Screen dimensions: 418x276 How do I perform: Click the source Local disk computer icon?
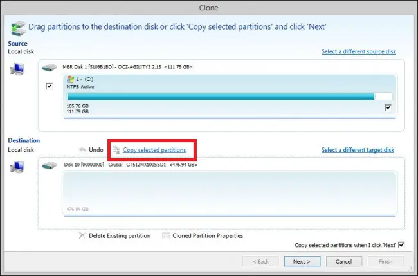(x=18, y=70)
